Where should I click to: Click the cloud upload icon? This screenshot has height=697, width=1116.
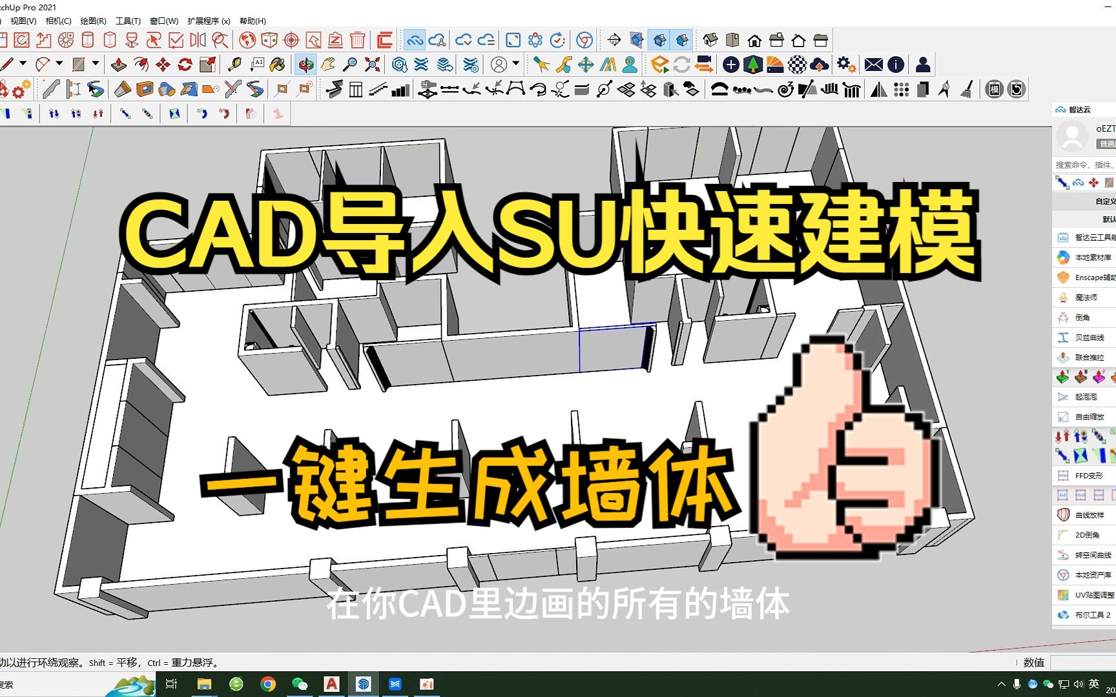(x=819, y=65)
